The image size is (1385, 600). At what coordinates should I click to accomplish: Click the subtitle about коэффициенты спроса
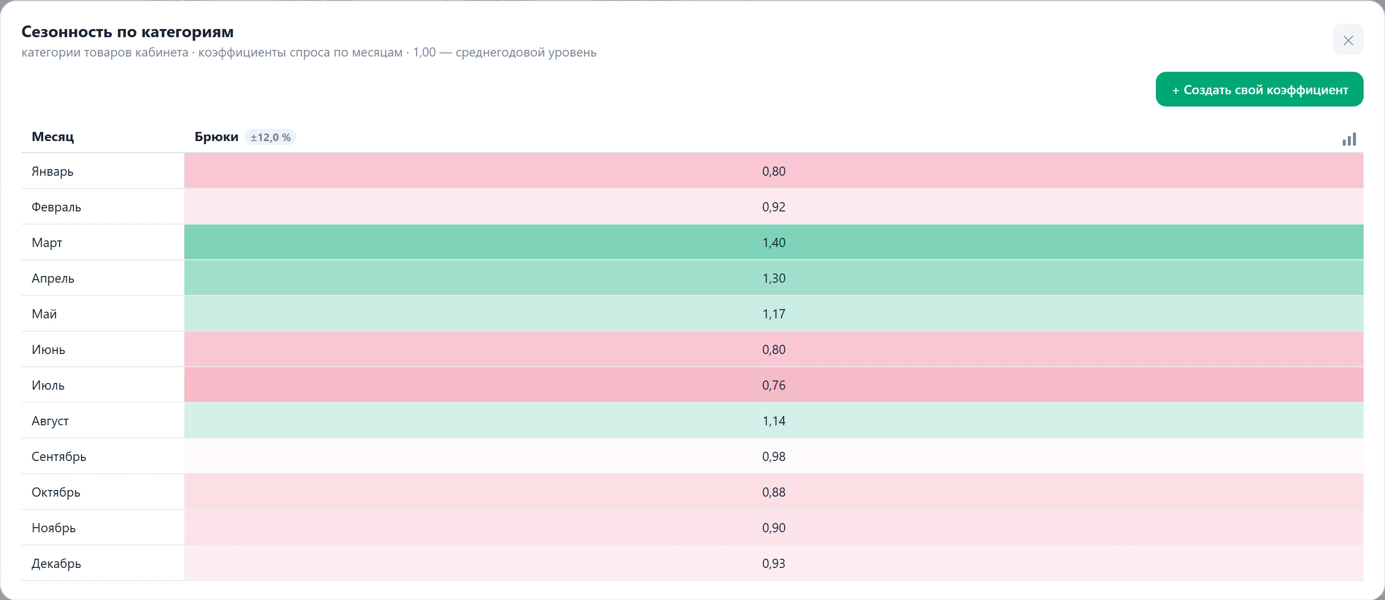309,52
